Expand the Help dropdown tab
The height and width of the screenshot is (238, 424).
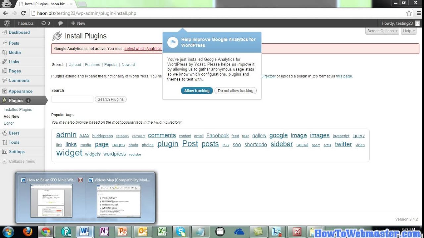pos(408,31)
